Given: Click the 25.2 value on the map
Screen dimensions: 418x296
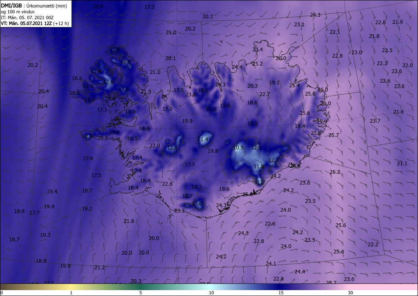Looking at the screenshot, I should (x=257, y=64).
